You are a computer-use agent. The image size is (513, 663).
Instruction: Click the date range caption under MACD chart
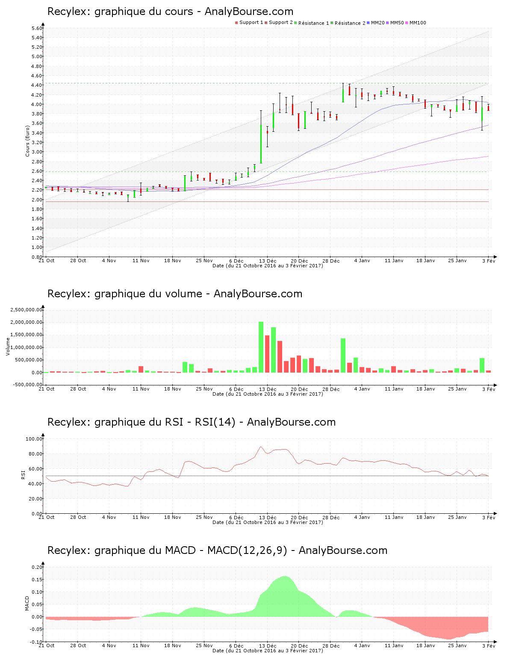pos(268,651)
